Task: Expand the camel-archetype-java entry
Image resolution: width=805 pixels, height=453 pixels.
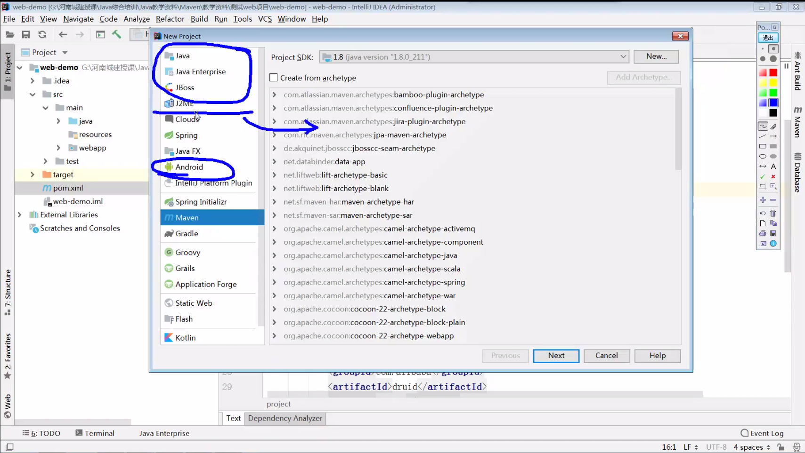Action: click(274, 255)
